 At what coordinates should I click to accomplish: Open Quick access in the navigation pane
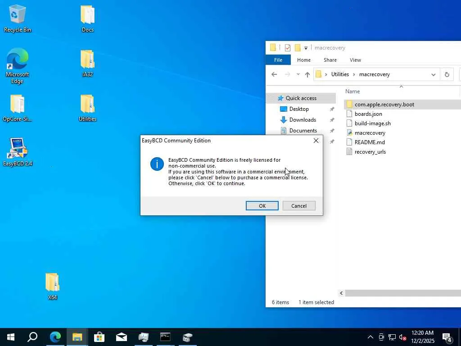(x=300, y=98)
